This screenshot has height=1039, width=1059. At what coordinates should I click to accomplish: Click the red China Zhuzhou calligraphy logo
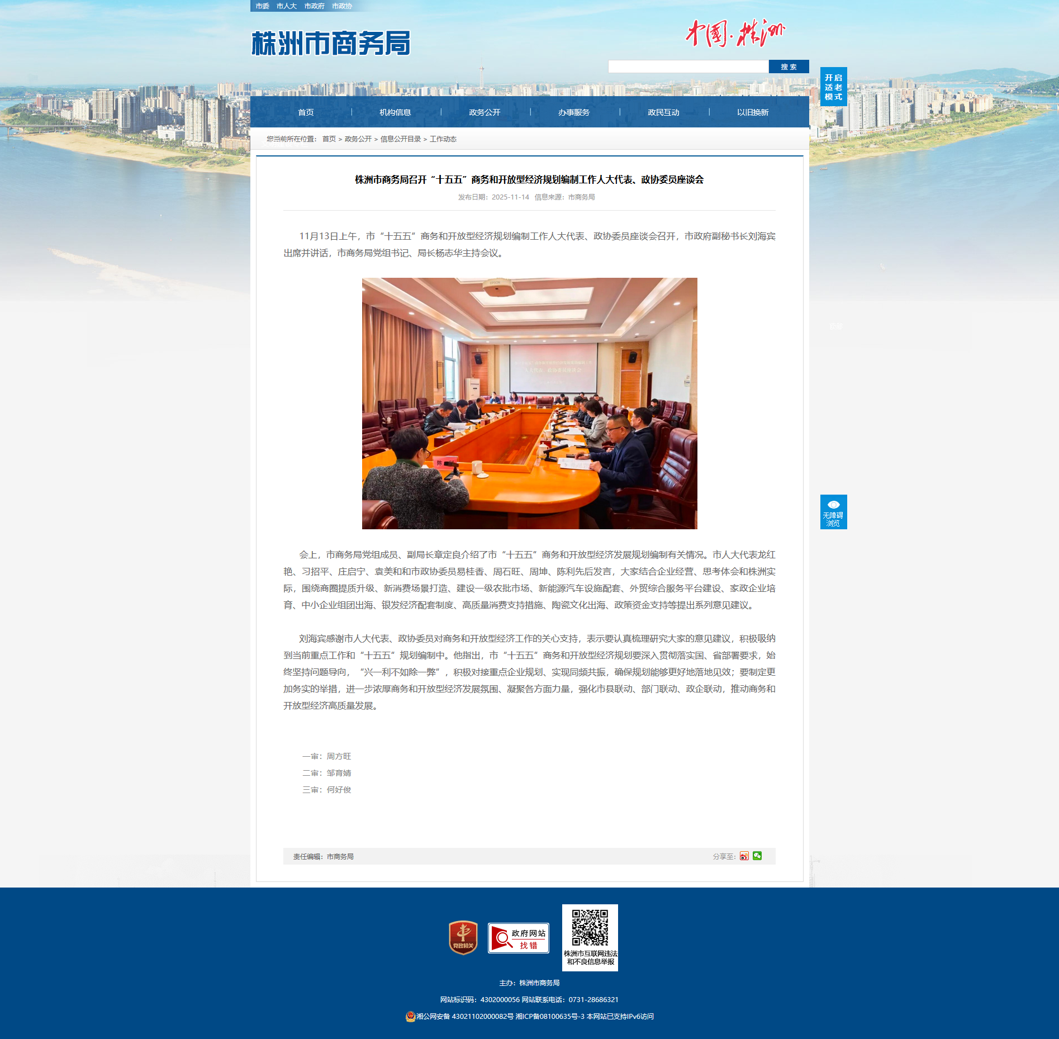[x=734, y=34]
